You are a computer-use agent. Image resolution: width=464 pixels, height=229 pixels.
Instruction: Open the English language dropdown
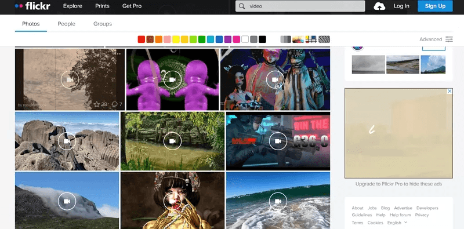point(397,223)
